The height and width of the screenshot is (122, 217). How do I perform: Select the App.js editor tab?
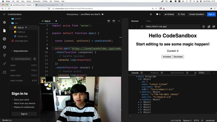coord(47,21)
